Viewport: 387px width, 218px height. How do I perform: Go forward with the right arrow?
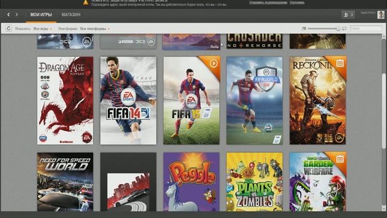(x=16, y=15)
